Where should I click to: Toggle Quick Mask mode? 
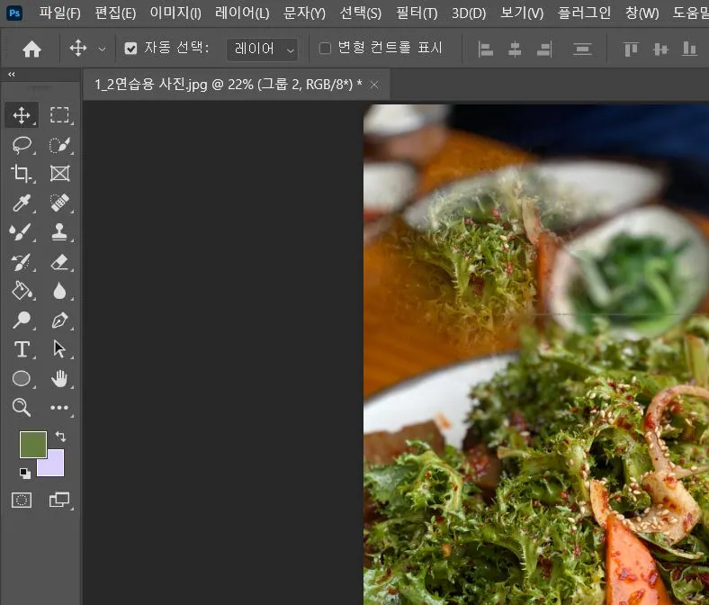click(x=22, y=500)
